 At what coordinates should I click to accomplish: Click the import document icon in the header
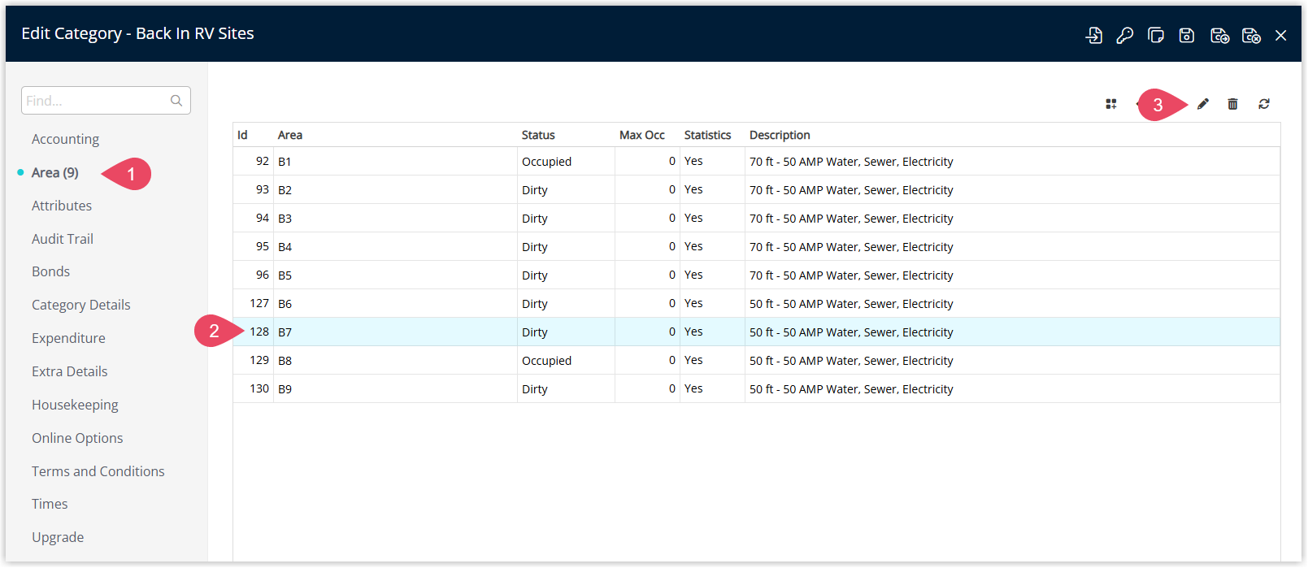[1094, 35]
